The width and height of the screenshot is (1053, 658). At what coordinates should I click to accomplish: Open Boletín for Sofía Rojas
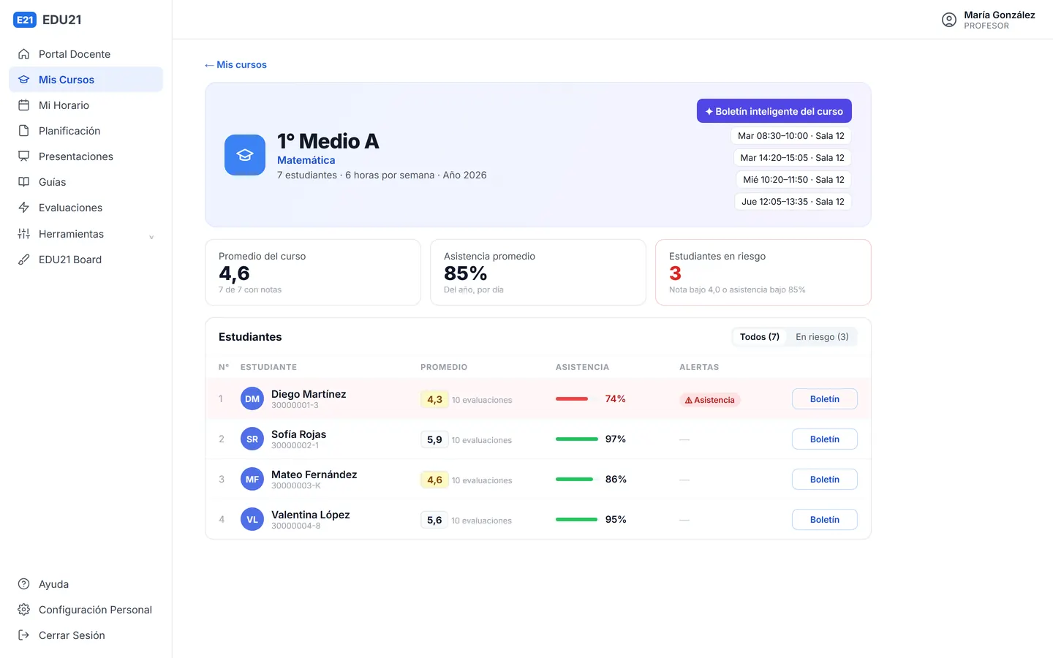click(x=825, y=439)
